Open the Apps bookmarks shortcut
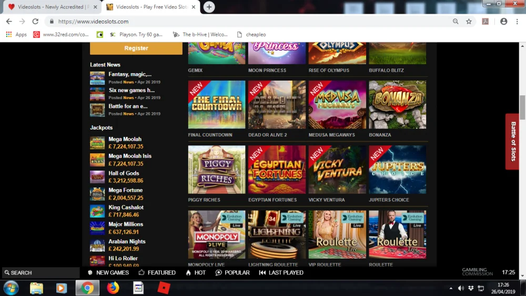This screenshot has width=526, height=296. [x=16, y=34]
